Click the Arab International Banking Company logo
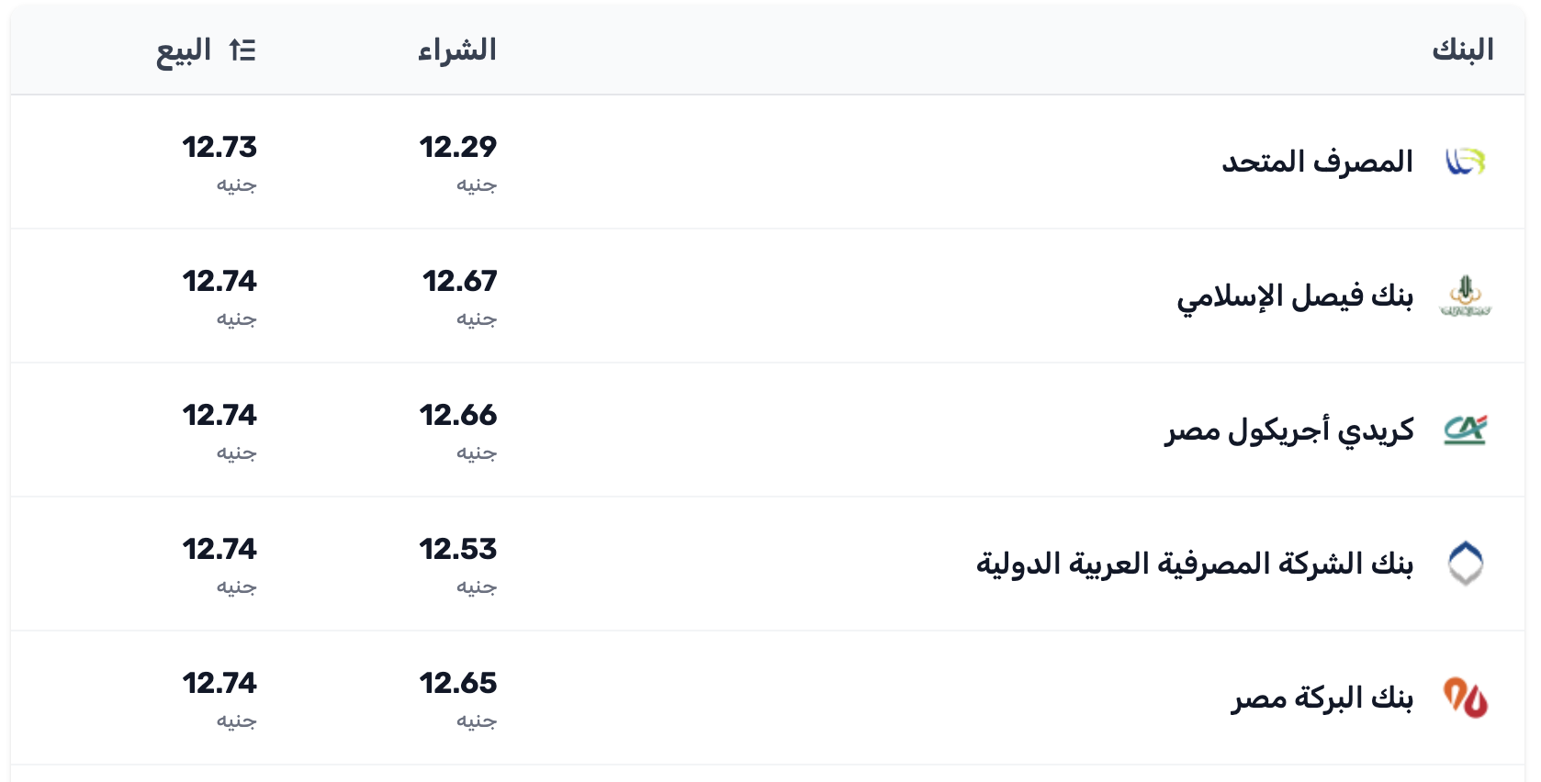 1467,563
